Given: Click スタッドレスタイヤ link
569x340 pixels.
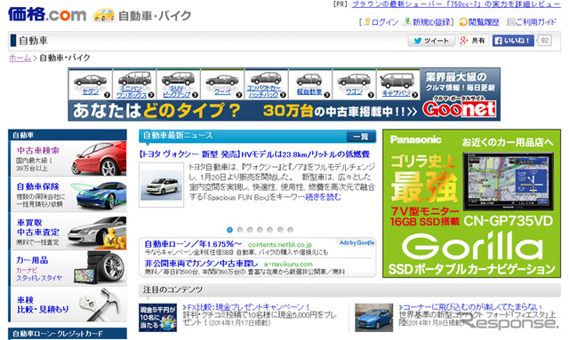Looking at the screenshot, I should [39, 278].
